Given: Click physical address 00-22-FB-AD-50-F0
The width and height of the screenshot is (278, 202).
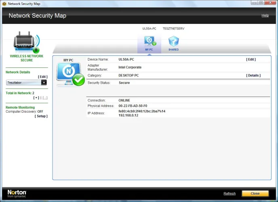Looking at the screenshot, I should pos(133,106).
